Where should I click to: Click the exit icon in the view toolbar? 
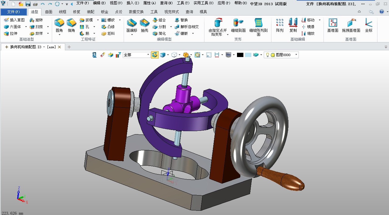95,55
